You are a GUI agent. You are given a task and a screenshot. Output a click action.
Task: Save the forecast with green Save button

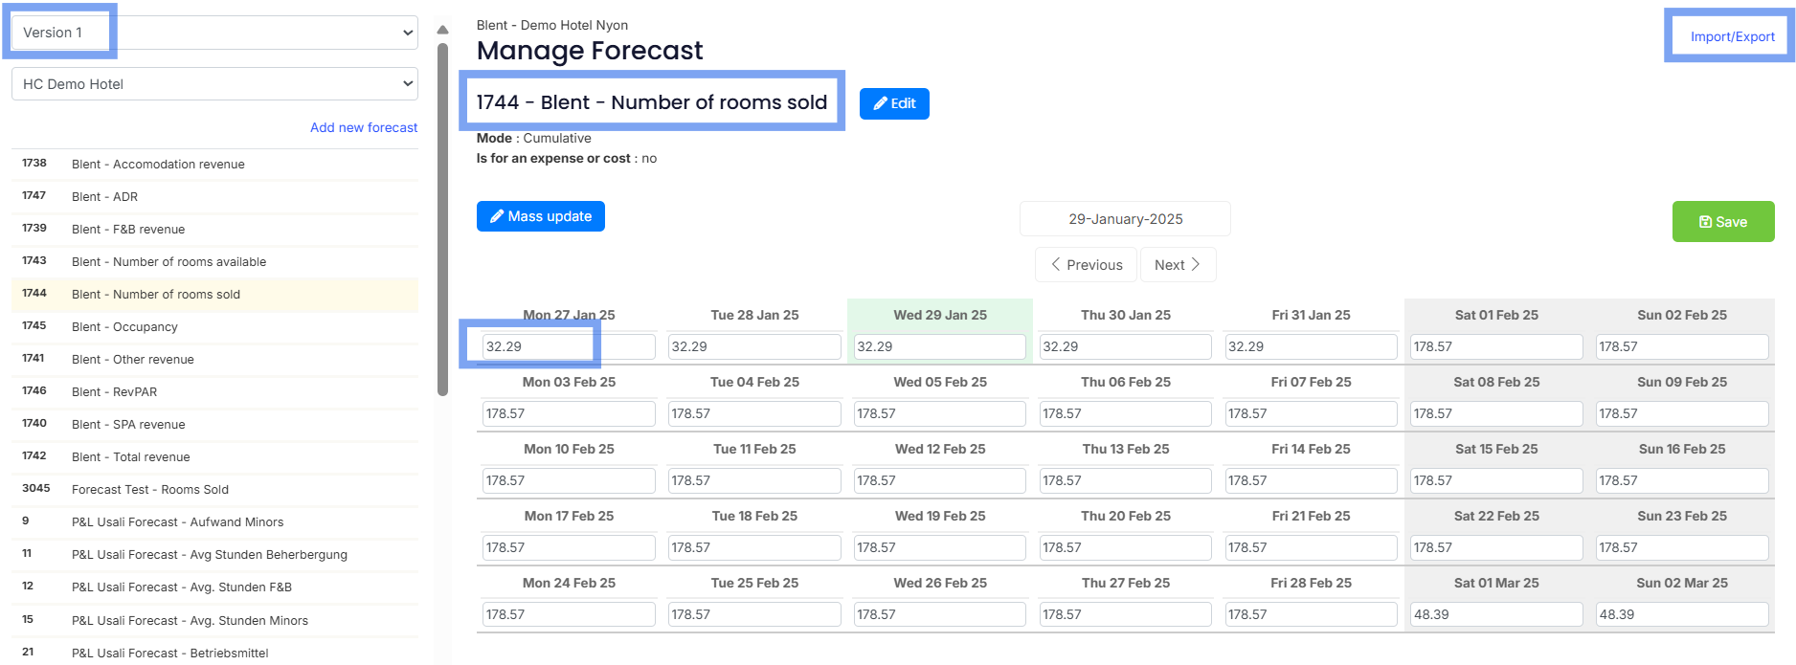(x=1722, y=222)
